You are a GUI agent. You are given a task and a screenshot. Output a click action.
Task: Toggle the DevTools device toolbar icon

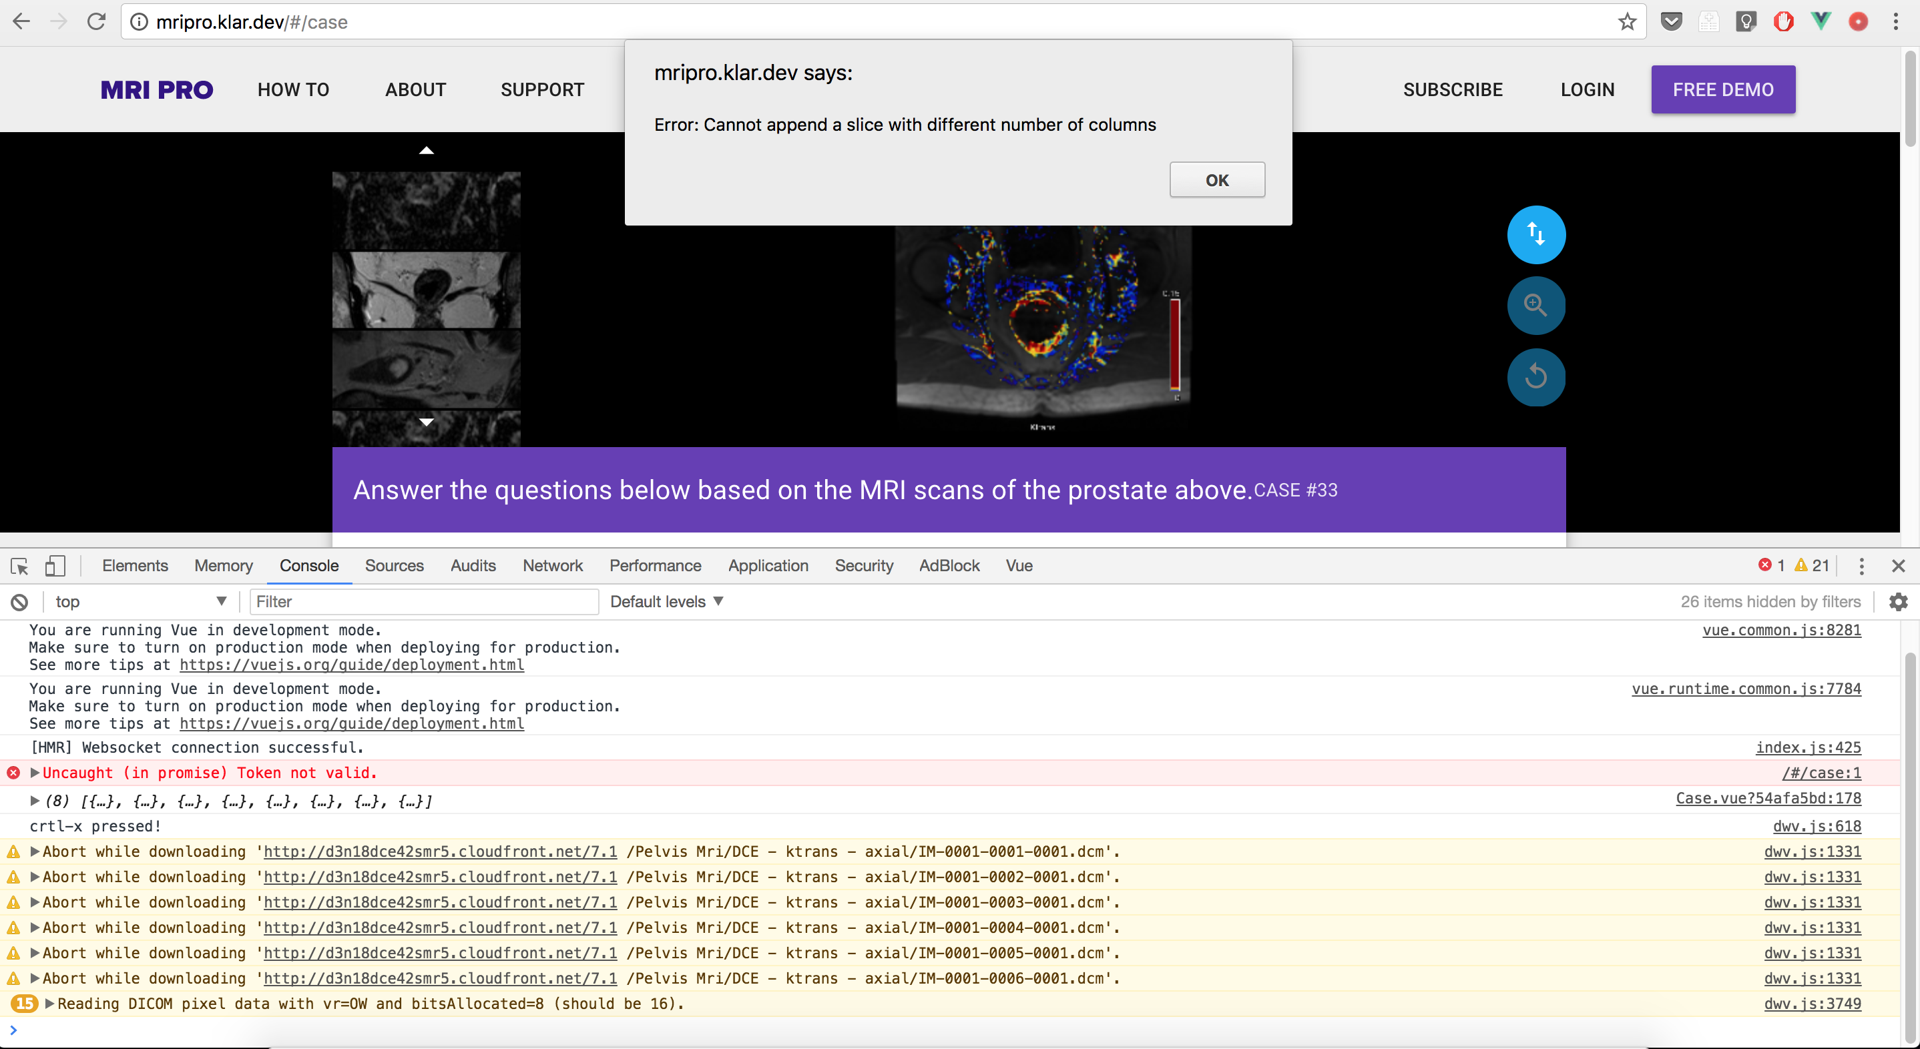coord(55,567)
